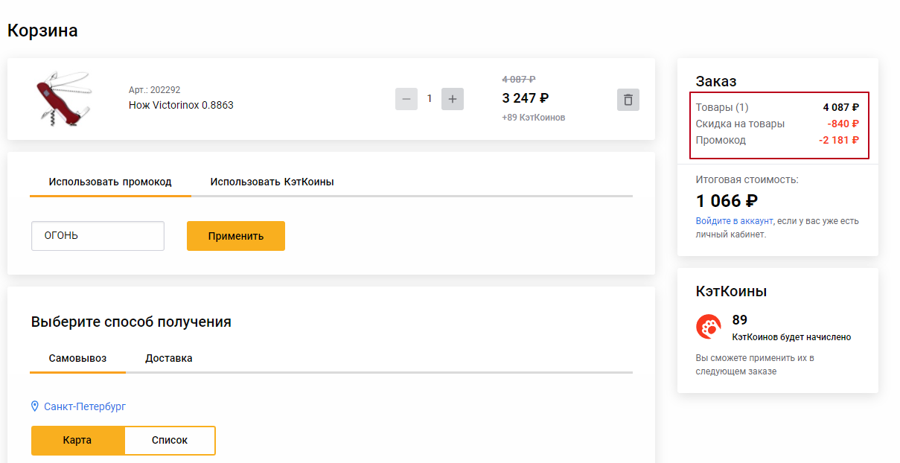Viewport: 900px width, 463px height.
Task: Follow the Войдите в аккаунт link
Action: coord(734,221)
